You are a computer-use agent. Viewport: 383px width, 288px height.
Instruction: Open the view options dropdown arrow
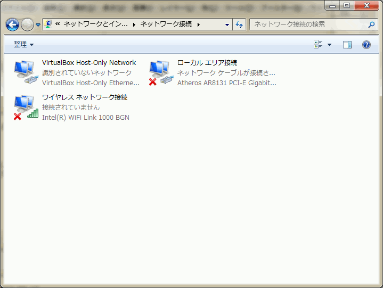(x=329, y=45)
